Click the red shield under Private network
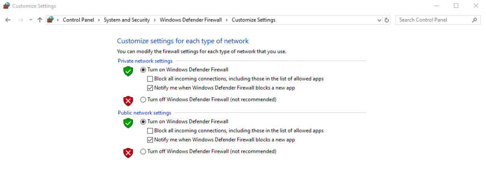486x176 pixels. (x=128, y=101)
